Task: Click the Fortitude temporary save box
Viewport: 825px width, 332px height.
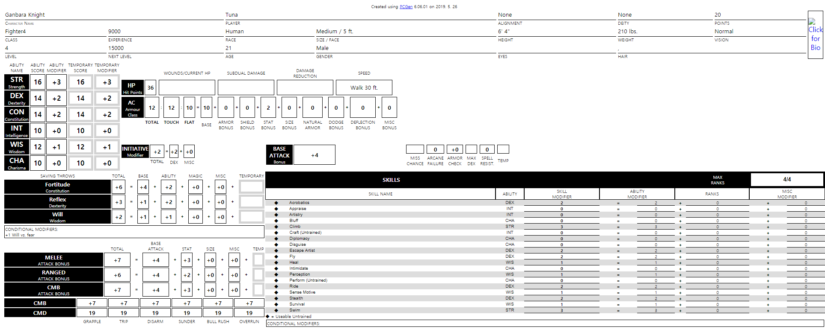Action: [251, 187]
